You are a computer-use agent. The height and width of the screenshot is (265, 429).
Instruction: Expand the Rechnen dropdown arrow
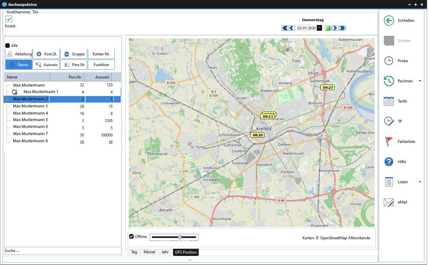pos(420,81)
